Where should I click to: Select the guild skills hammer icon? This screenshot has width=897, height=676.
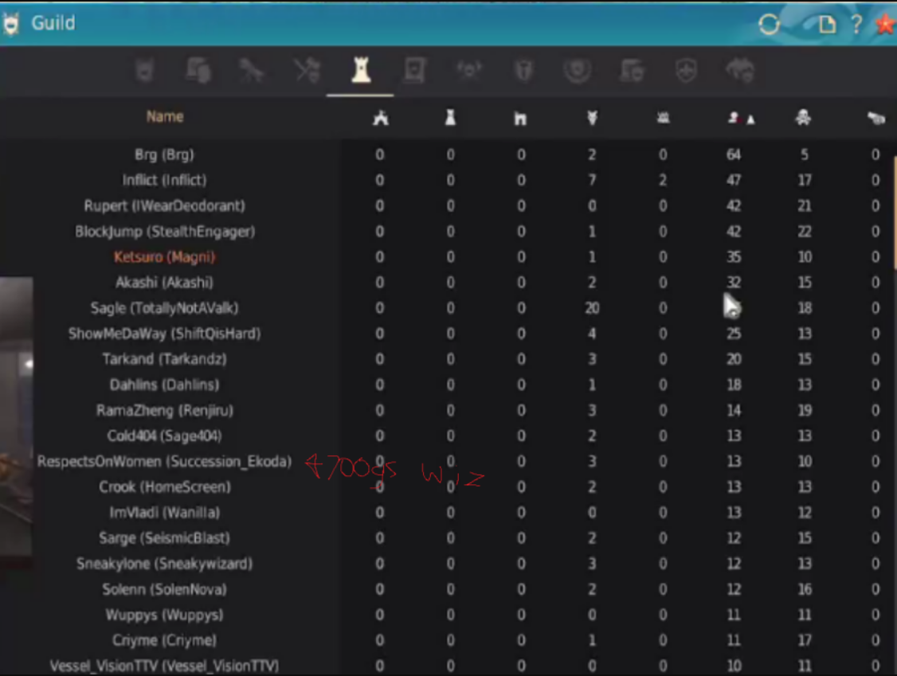pyautogui.click(x=253, y=70)
